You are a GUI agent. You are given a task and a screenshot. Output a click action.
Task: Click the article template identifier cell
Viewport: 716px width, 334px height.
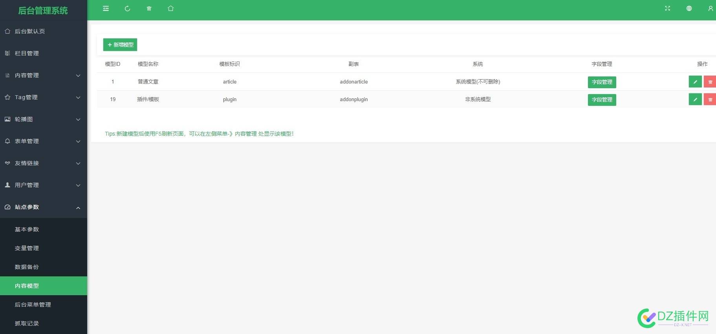pos(230,82)
